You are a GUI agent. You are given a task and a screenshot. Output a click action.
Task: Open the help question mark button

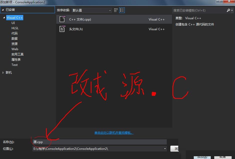tap(219, 1)
